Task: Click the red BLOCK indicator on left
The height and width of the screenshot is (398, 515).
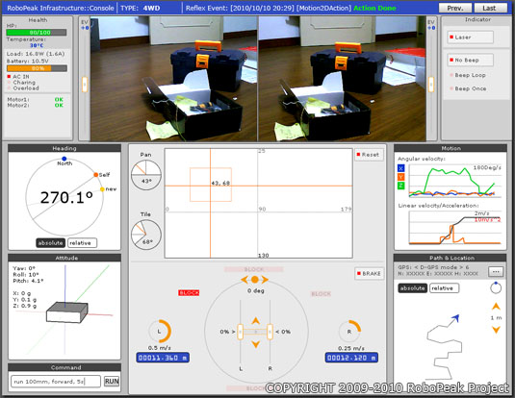Action: [189, 292]
